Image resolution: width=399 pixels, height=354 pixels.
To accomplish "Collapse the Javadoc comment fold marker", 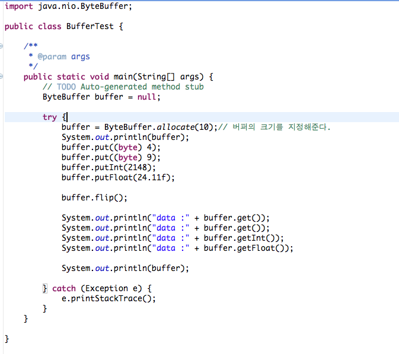I will click(x=1, y=46).
